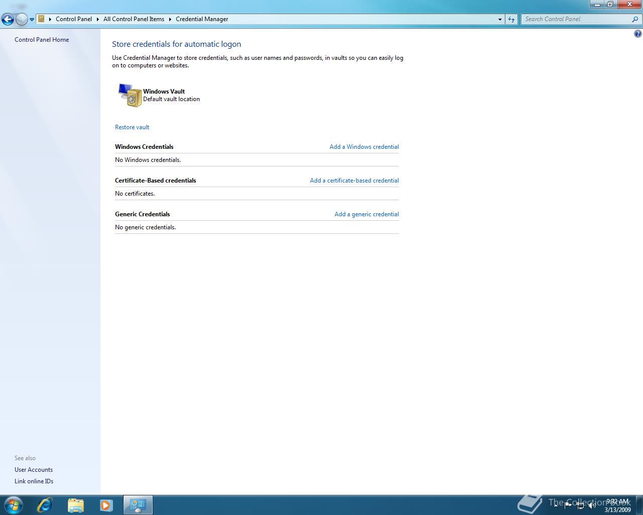Image resolution: width=643 pixels, height=515 pixels.
Task: Restore down the Credential Manager window
Action: [x=610, y=4]
